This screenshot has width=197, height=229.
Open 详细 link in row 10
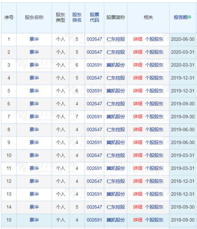tap(137, 155)
